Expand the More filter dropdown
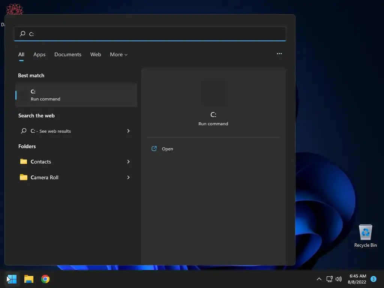Screen dimensions: 384x288 pyautogui.click(x=119, y=54)
